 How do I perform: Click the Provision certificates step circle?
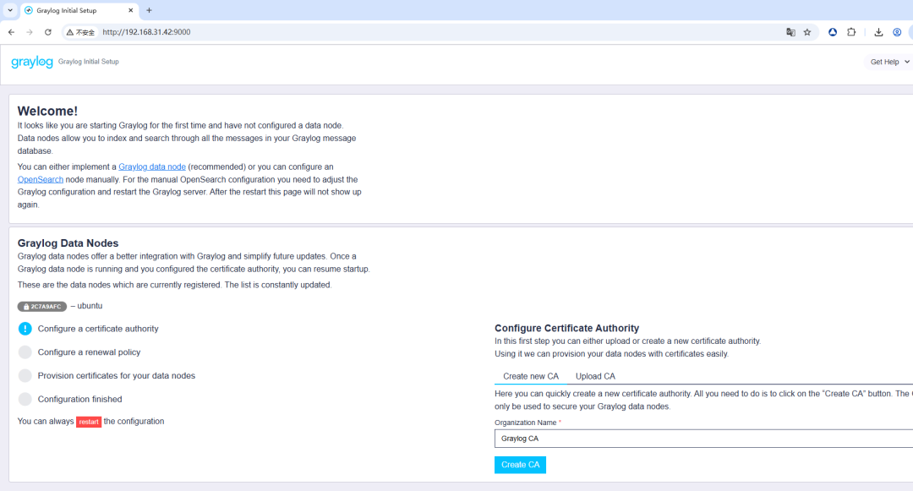click(25, 376)
